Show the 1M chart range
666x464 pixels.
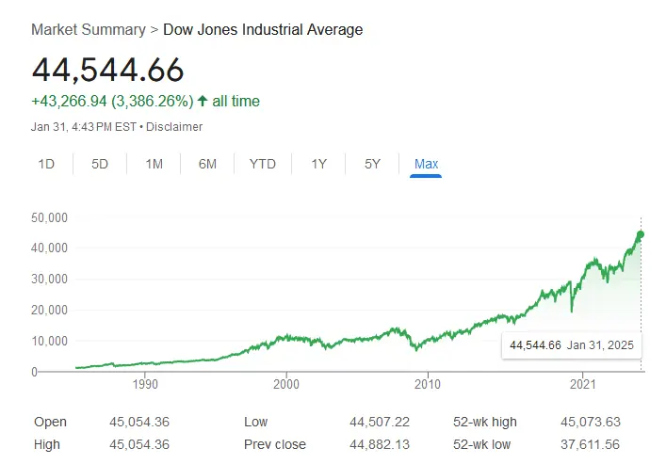click(x=154, y=164)
